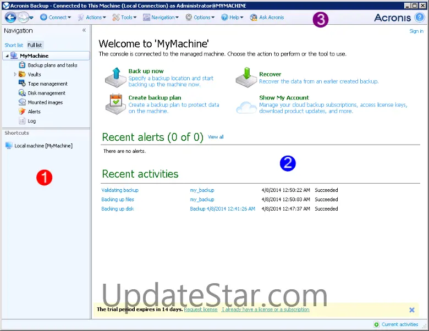This screenshot has width=429, height=331.
Task: Click the Request license link
Action: coord(201,310)
